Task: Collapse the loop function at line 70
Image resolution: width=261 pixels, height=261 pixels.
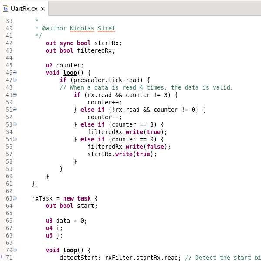Action: 14,250
